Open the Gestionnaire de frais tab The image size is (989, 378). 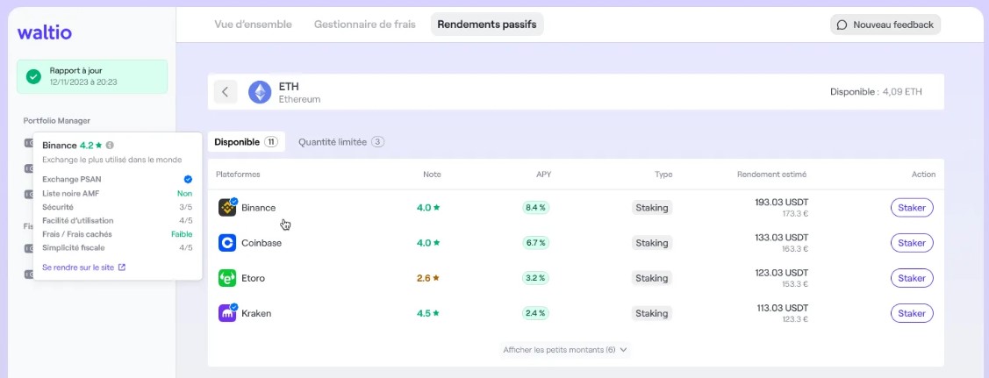[364, 25]
